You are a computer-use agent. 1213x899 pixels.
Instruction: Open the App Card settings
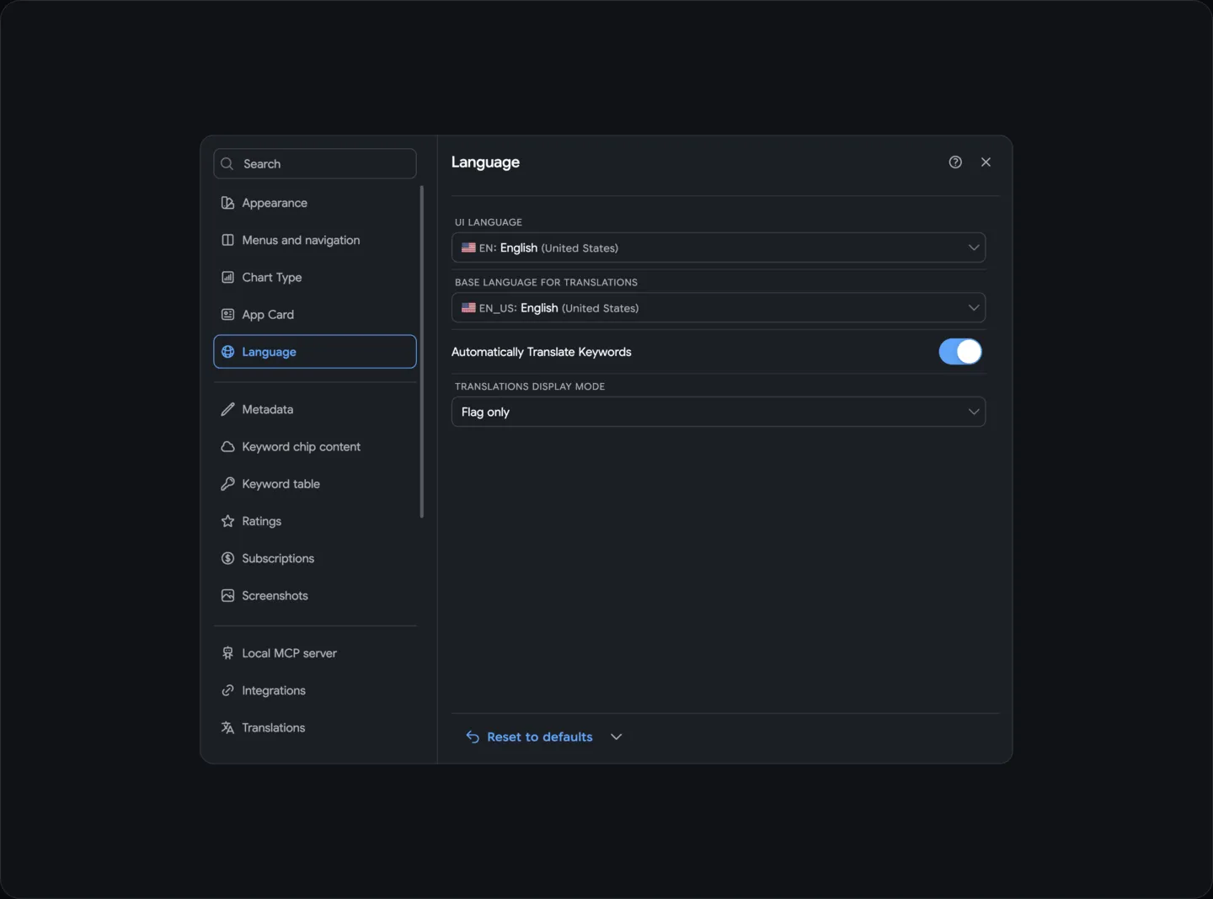315,314
